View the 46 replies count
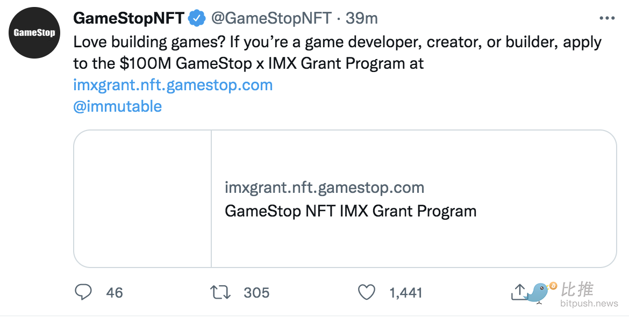 click(x=115, y=293)
